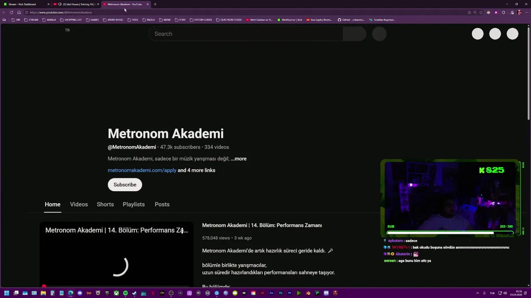Click the YouTube Search box

coord(246,34)
